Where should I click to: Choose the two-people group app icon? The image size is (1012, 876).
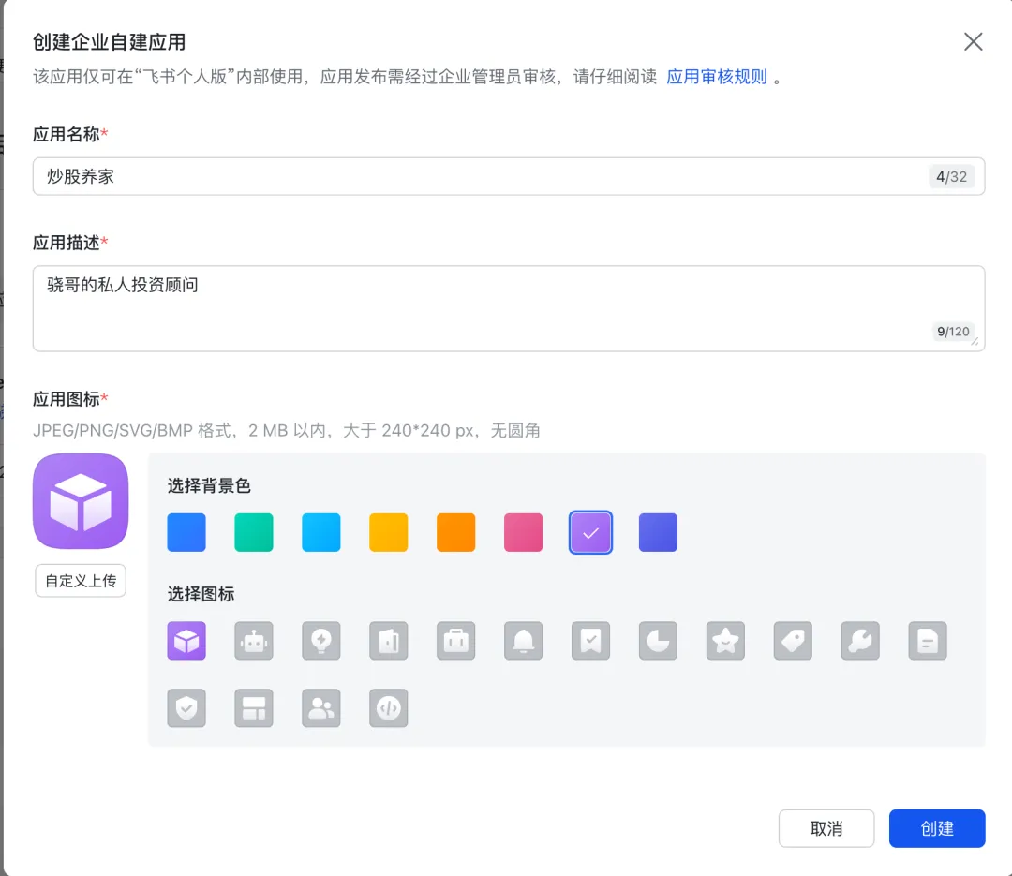tap(321, 709)
